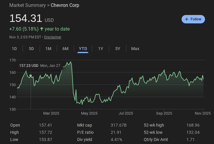The height and width of the screenshot is (144, 214).
Task: Click the Follow button
Action: pyautogui.click(x=193, y=19)
